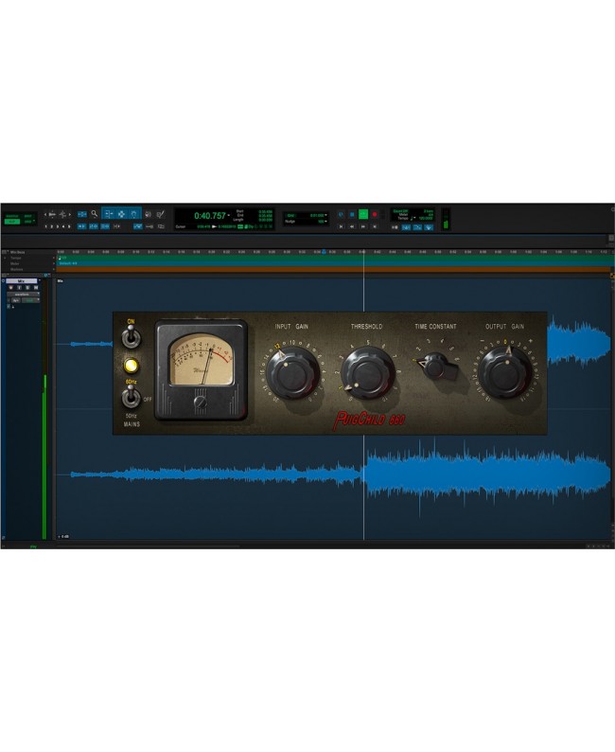Select the Slip edit mode button
Viewport: 615px width, 752px height.
click(x=12, y=222)
